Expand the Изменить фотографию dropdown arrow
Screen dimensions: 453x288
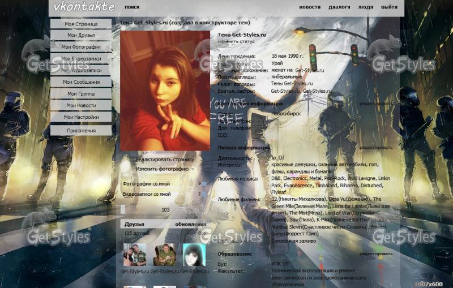click(193, 169)
